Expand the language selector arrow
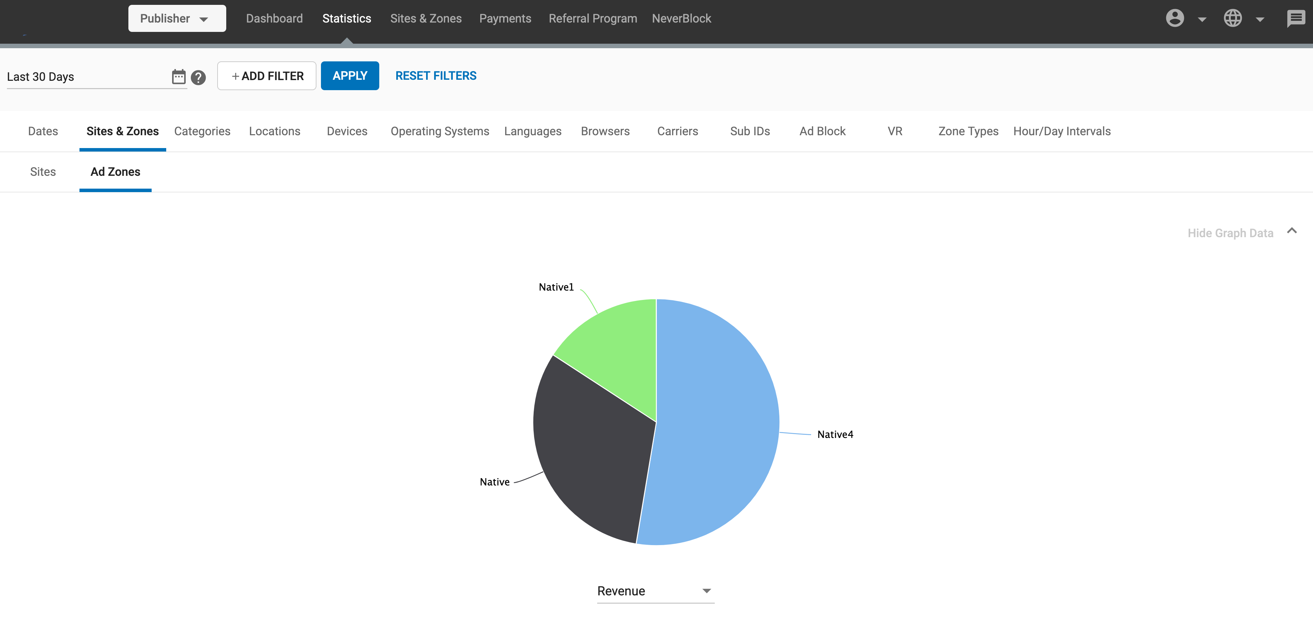1313x629 pixels. (1260, 19)
